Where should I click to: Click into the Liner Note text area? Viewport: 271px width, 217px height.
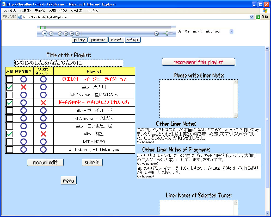[197, 99]
